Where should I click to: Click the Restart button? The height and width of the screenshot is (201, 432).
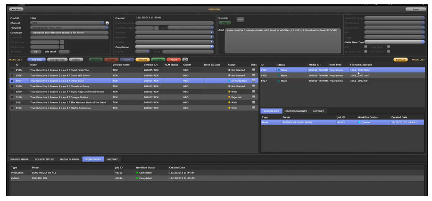[143, 59]
